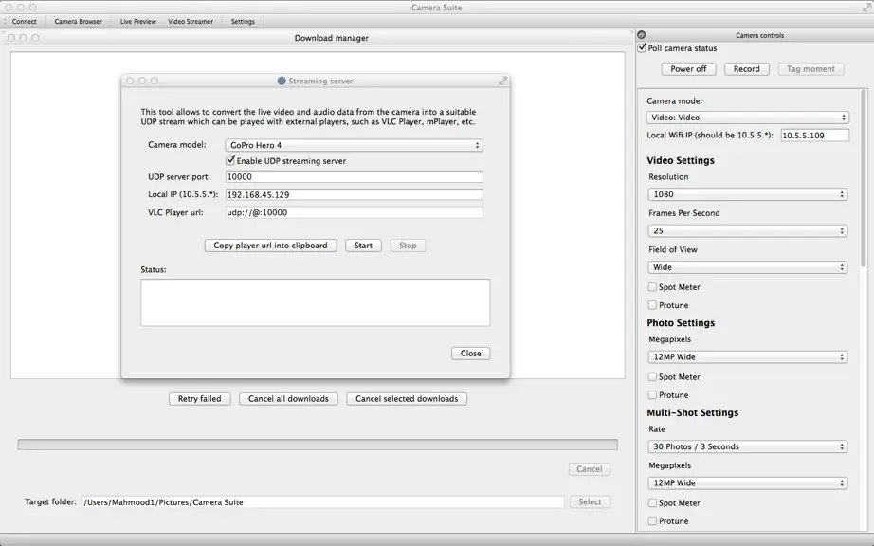Switch to Live Preview
Image resolution: width=874 pixels, height=546 pixels.
138,21
